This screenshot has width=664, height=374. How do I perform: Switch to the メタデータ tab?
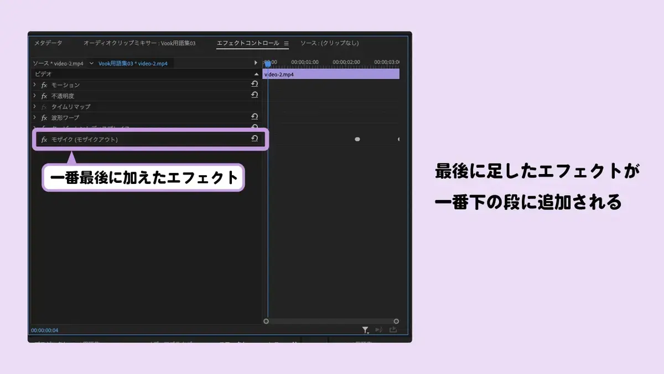(48, 43)
